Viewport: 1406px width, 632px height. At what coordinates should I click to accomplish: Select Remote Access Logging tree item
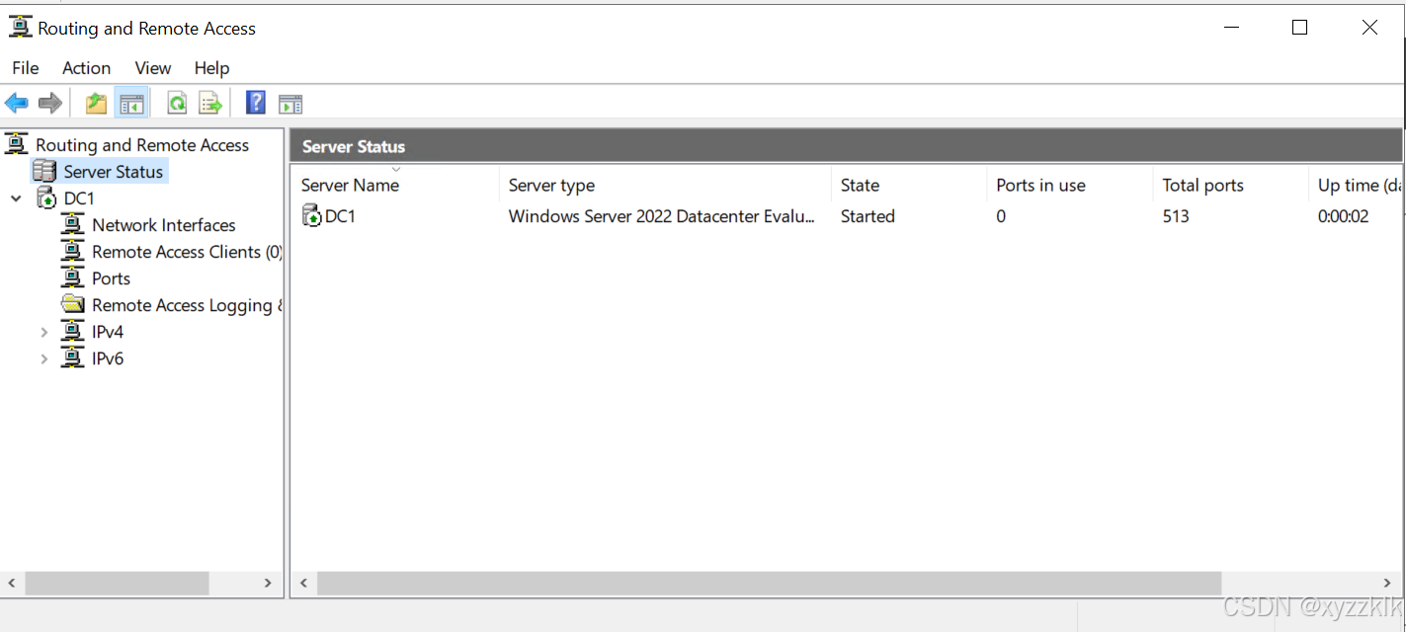187,304
